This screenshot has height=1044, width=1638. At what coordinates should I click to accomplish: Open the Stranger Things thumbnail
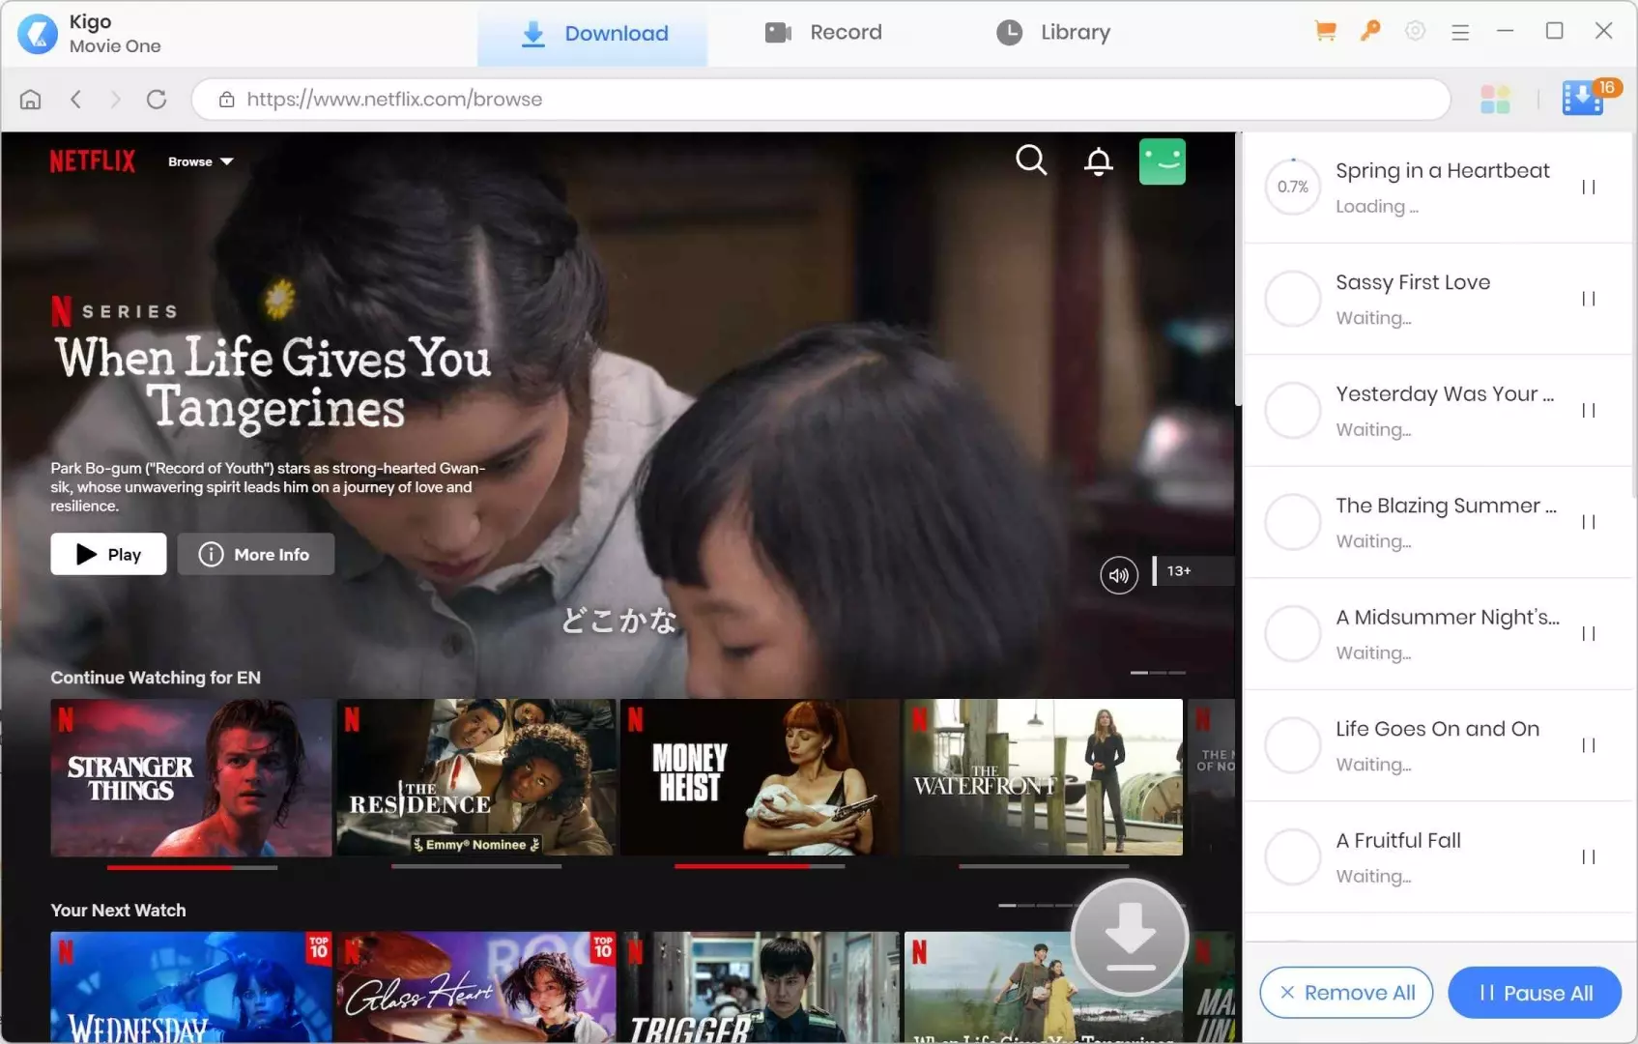(x=191, y=777)
